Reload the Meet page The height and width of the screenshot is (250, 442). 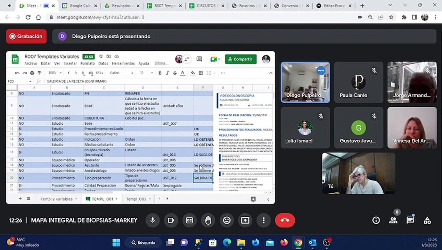coord(28,17)
